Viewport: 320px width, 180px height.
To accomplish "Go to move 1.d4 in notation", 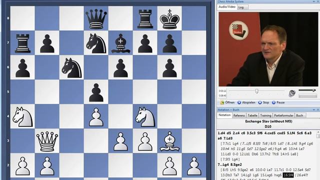I will 221,133.
